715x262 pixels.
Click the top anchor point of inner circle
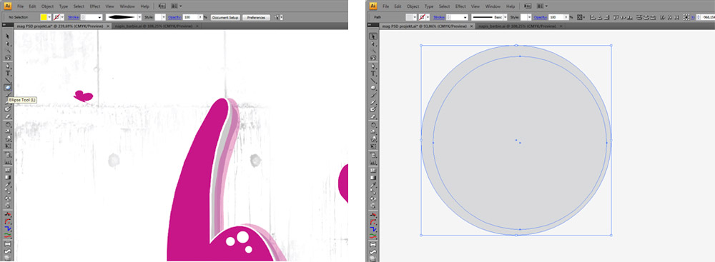pos(520,56)
